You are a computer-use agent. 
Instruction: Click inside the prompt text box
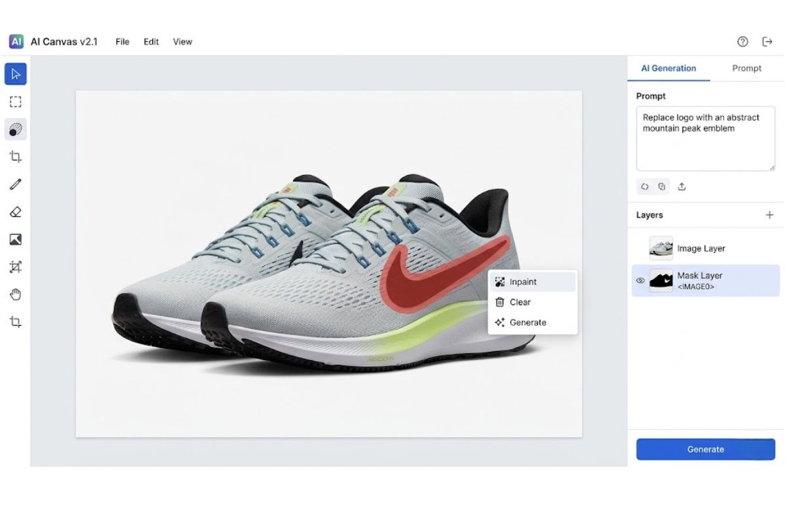(705, 139)
